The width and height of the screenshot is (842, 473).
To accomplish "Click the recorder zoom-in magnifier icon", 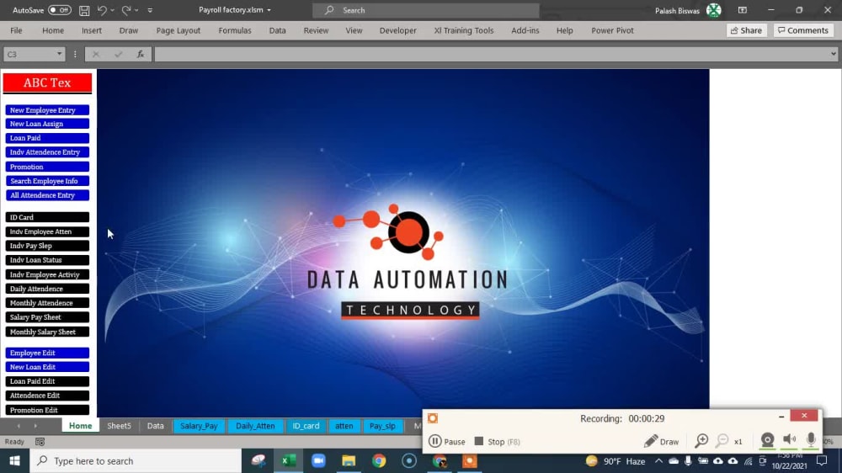I will coord(701,441).
